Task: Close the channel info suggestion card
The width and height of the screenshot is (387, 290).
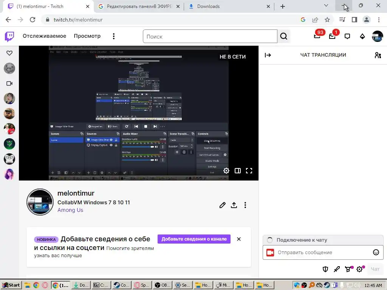Action: pyautogui.click(x=239, y=239)
